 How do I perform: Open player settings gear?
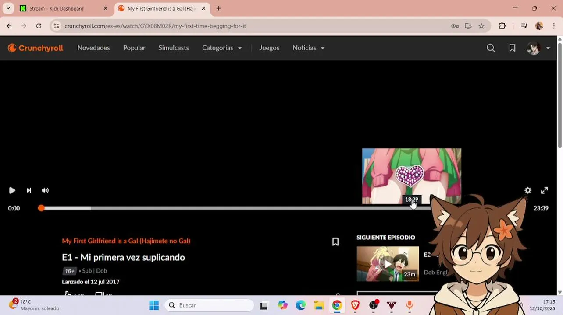point(528,190)
